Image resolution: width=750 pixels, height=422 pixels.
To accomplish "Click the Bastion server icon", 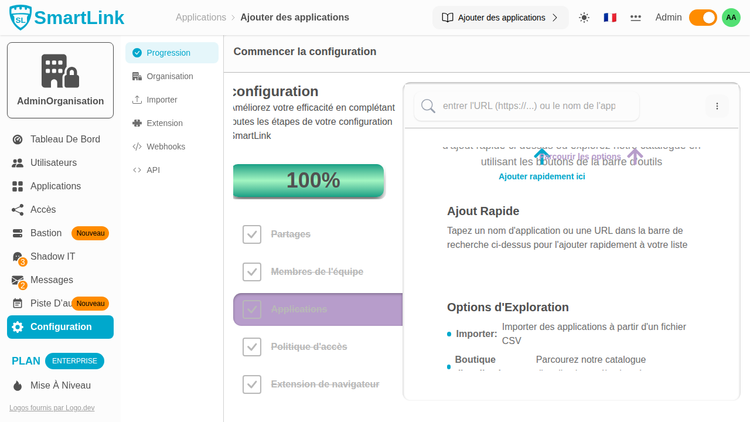I will click(x=18, y=233).
